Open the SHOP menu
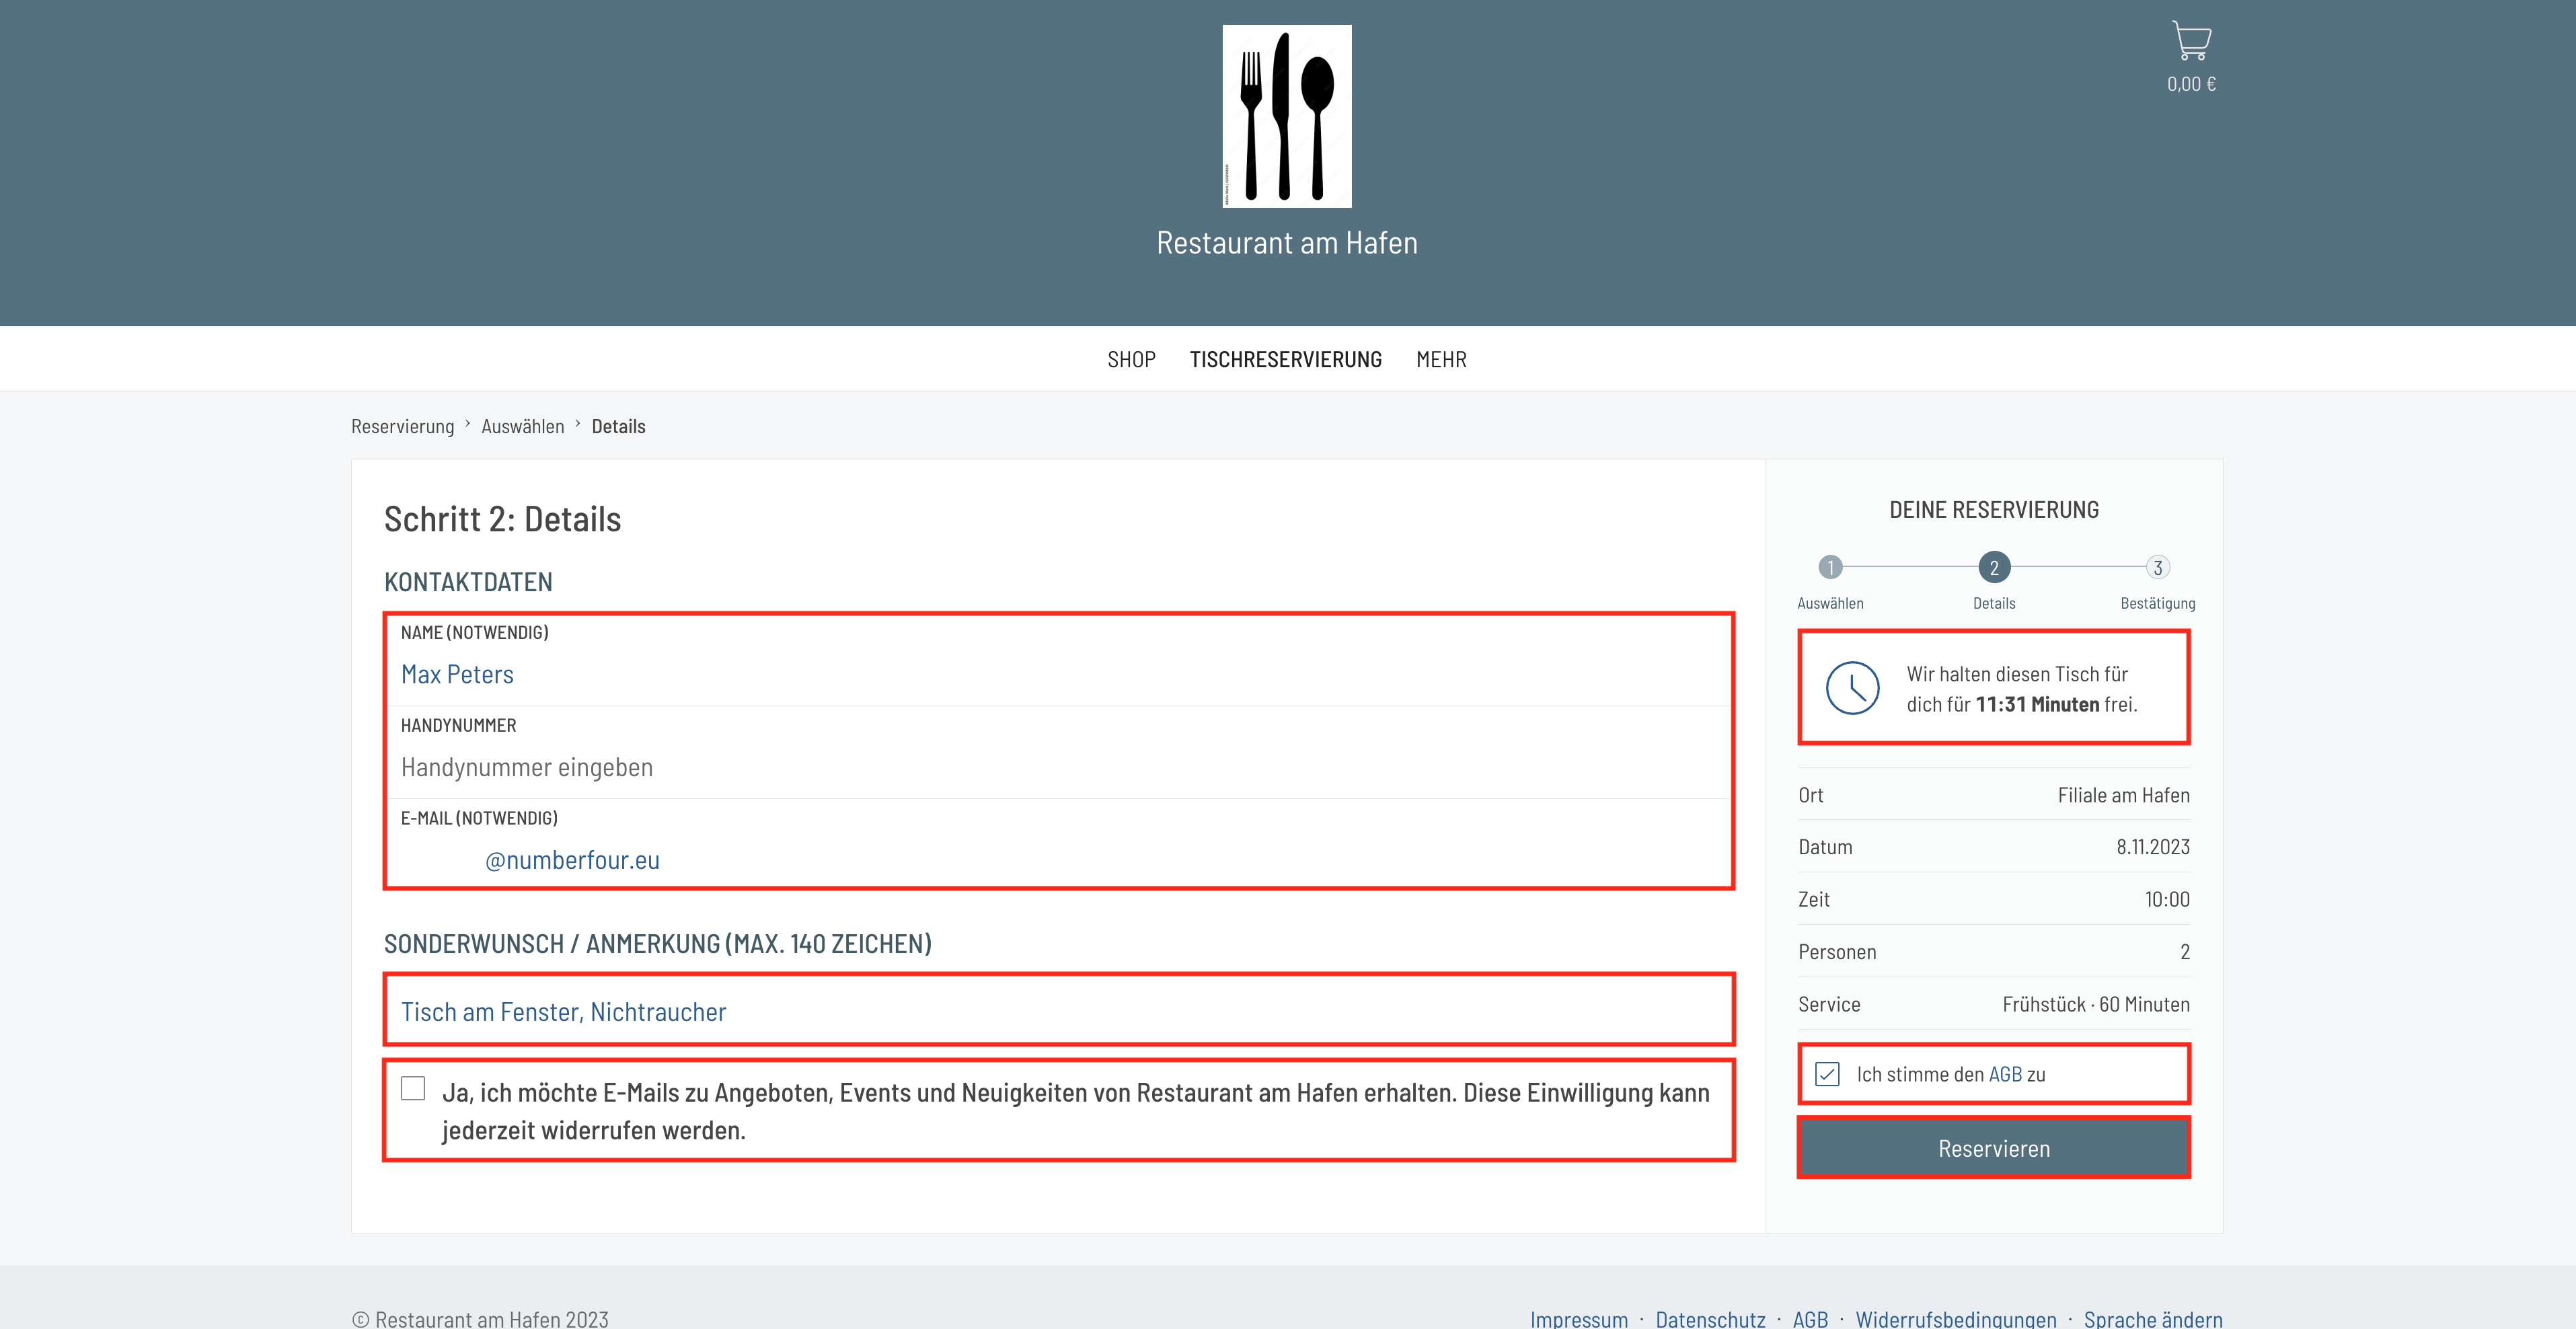The width and height of the screenshot is (2576, 1329). 1131,359
